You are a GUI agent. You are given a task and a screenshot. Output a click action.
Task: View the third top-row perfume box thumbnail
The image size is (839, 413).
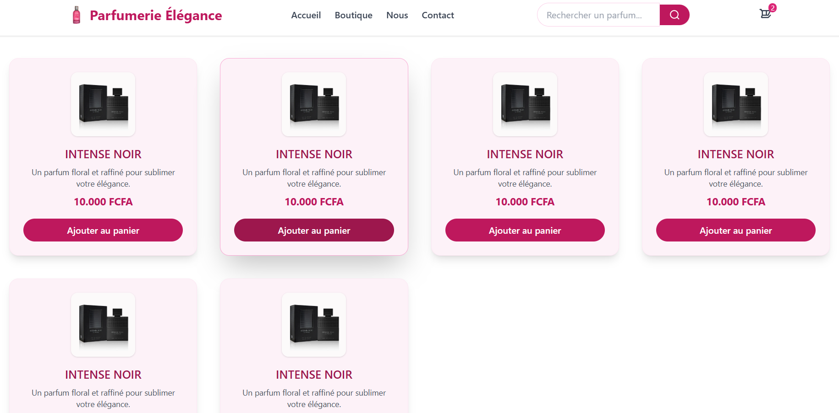525,104
